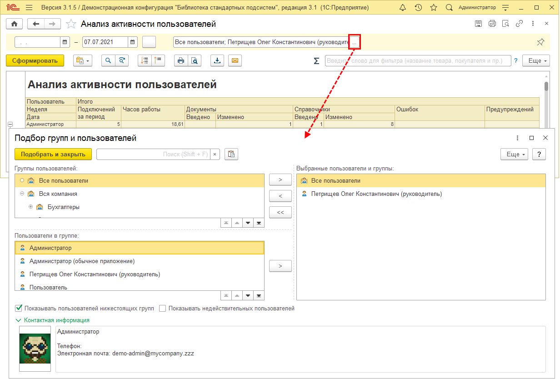
Task: Open global search magnifier in title bar
Action: pyautogui.click(x=449, y=8)
